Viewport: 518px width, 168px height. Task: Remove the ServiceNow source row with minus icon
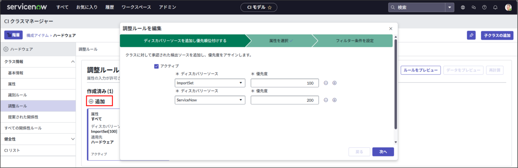tap(326, 100)
